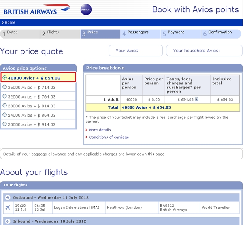Open step 3 Price
Image resolution: width=243 pixels, height=225 pixels.
click(x=100, y=34)
